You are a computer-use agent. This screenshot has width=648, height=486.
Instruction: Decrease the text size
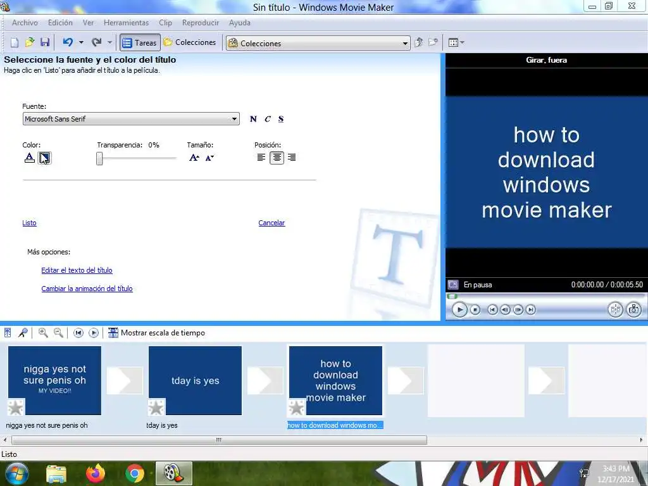[209, 158]
